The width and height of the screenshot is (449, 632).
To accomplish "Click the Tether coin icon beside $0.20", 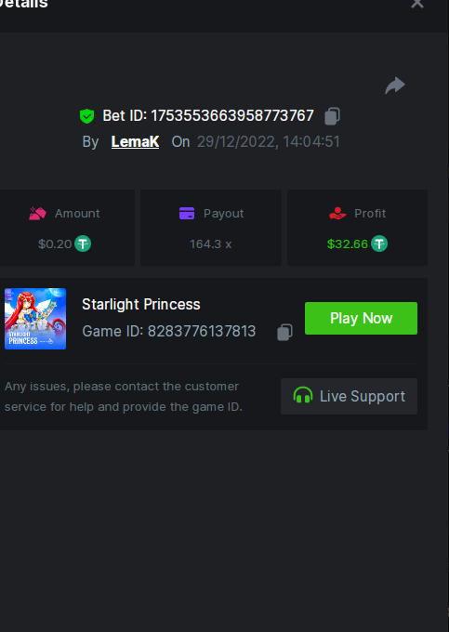I will (x=83, y=244).
